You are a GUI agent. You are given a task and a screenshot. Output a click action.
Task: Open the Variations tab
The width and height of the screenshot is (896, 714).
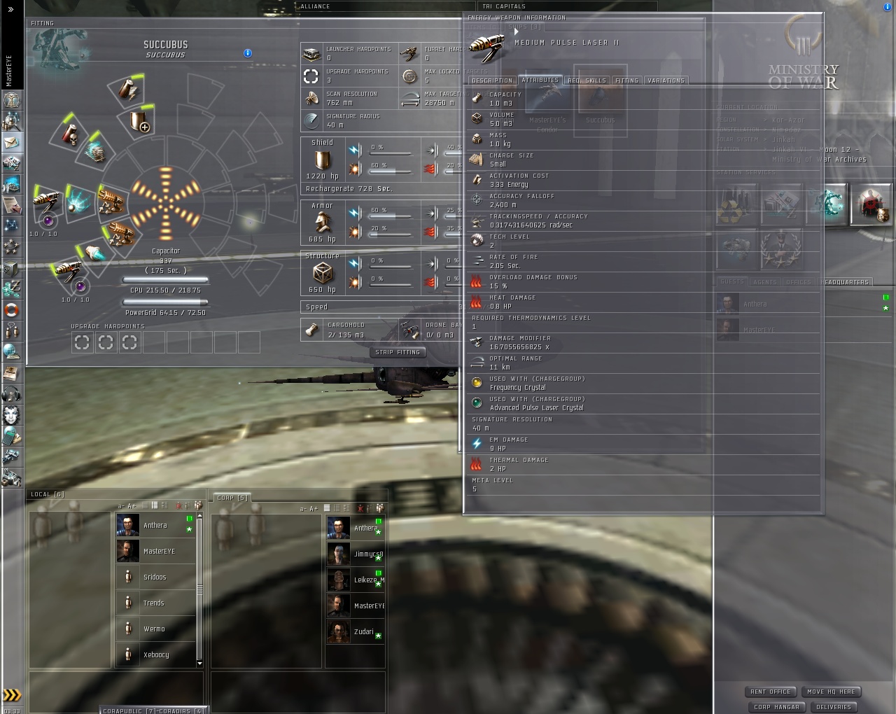[666, 80]
